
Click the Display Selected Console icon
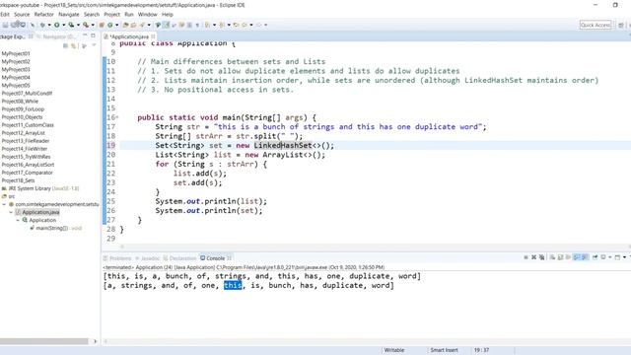603,257
